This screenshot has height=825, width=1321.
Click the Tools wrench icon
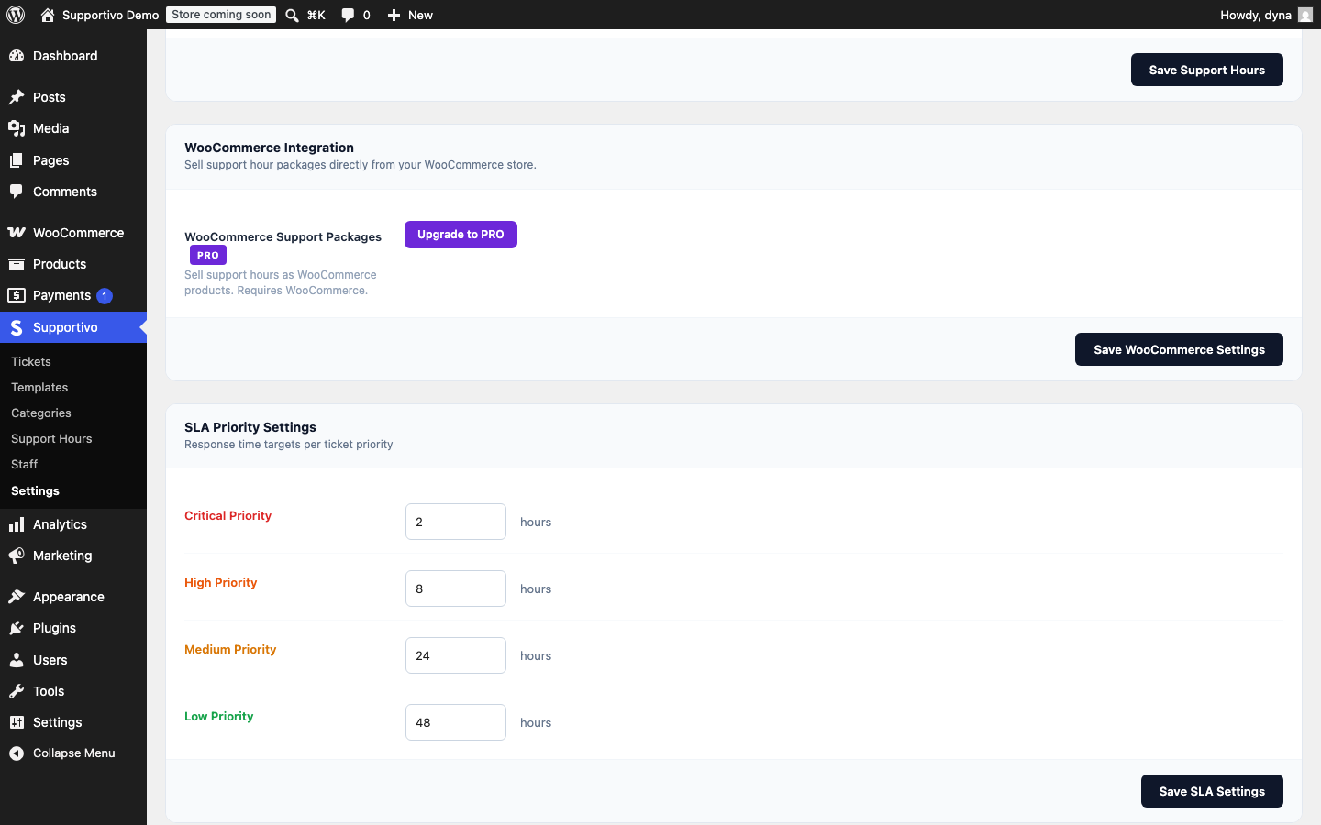tap(17, 691)
